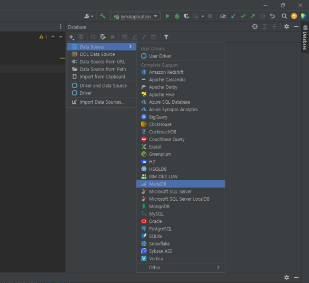Choose Data Source from Path
The height and width of the screenshot is (283, 309).
[102, 69]
